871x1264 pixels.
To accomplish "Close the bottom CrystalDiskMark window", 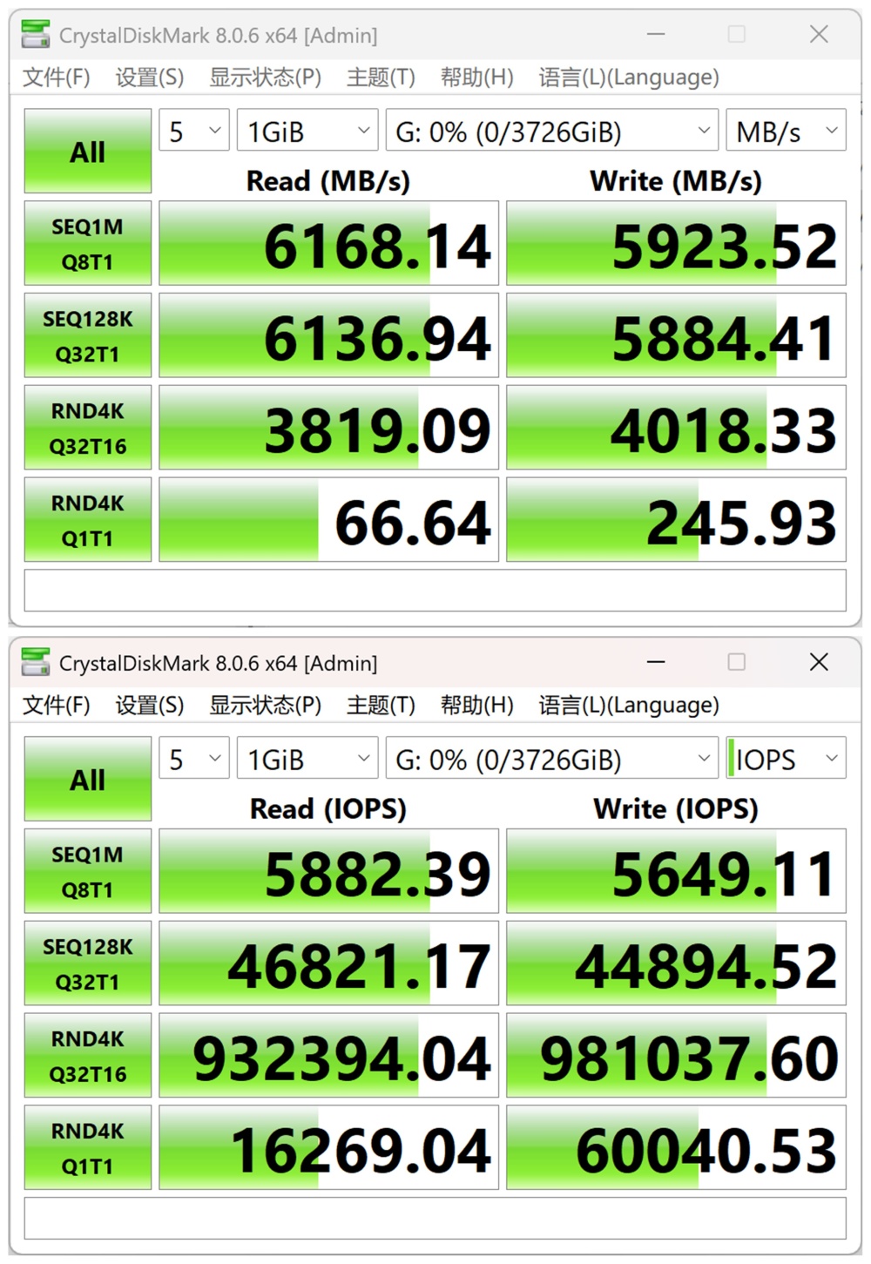I will [x=819, y=662].
